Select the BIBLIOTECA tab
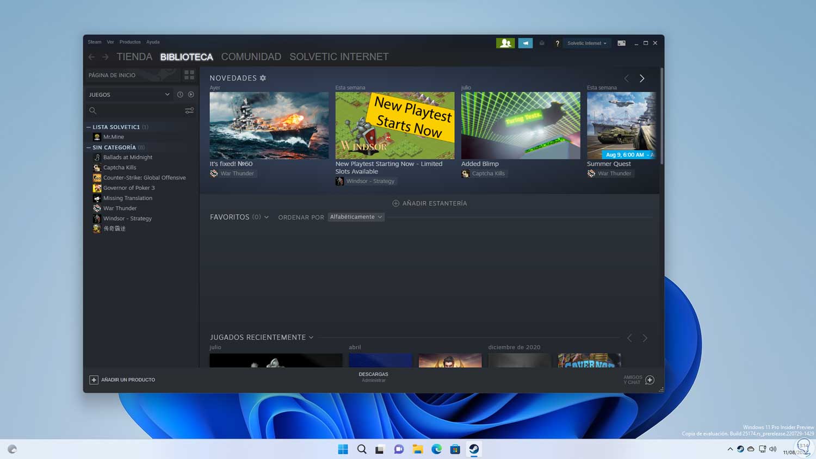The width and height of the screenshot is (816, 459). [x=187, y=57]
